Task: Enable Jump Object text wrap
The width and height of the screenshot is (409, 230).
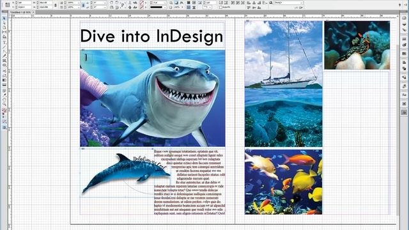Action: click(x=194, y=7)
